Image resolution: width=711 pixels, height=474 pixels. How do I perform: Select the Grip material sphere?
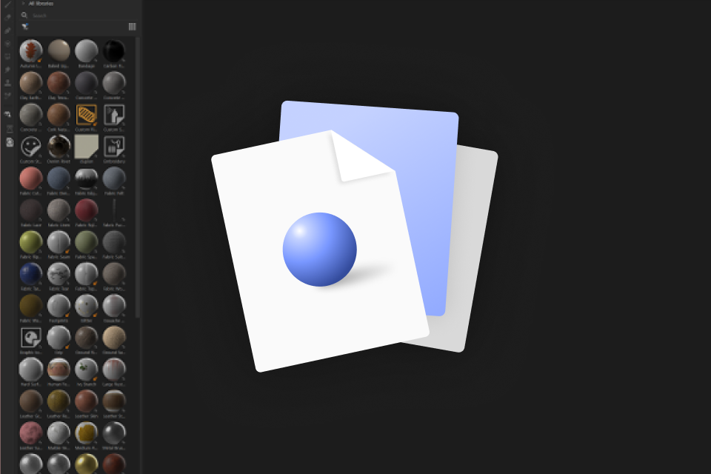click(x=59, y=337)
